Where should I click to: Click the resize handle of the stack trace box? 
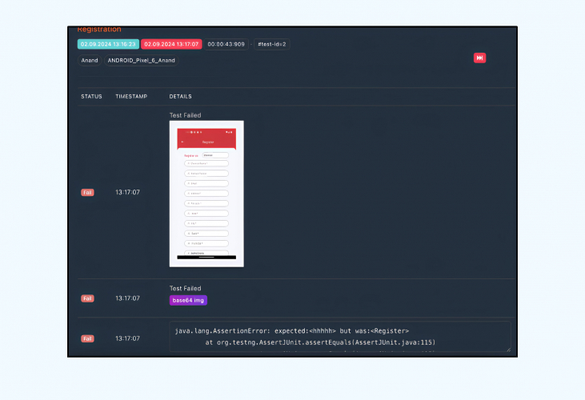coord(508,350)
